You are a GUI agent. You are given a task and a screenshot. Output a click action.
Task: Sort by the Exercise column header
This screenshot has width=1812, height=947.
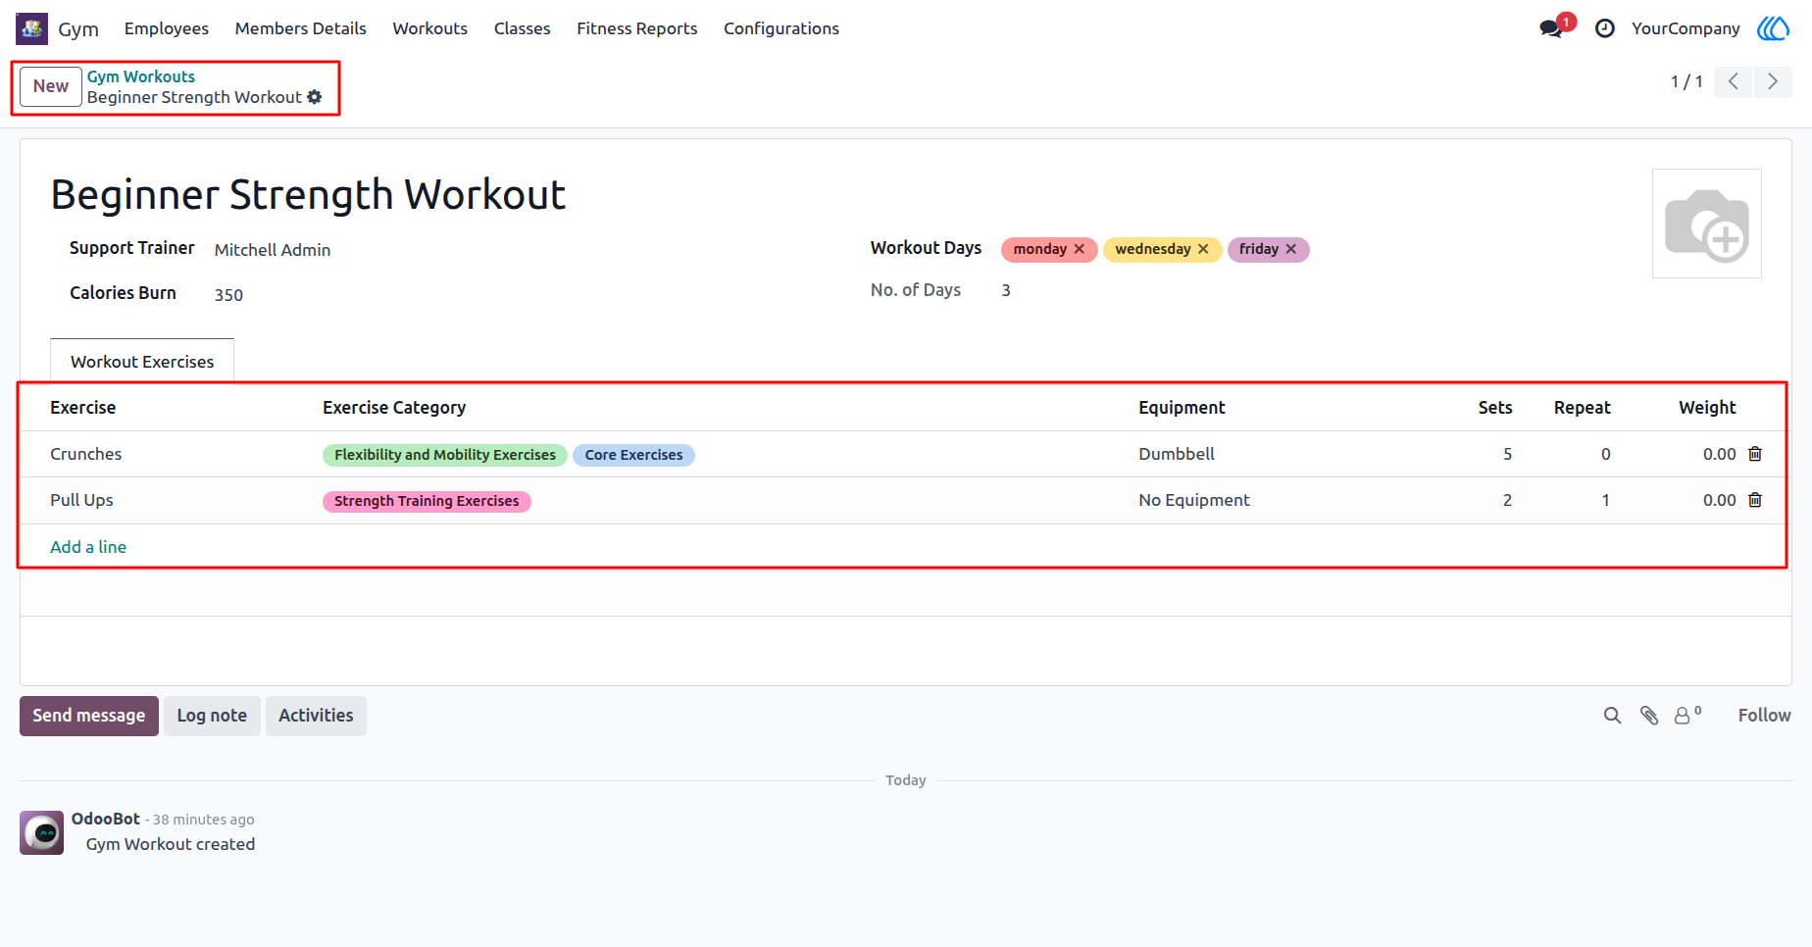(83, 408)
